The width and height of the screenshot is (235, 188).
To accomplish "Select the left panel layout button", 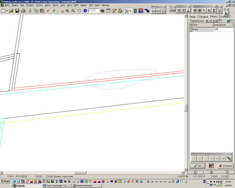I will (196, 172).
